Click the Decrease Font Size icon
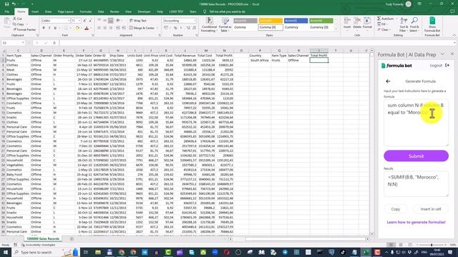The height and width of the screenshot is (257, 458). click(90, 21)
